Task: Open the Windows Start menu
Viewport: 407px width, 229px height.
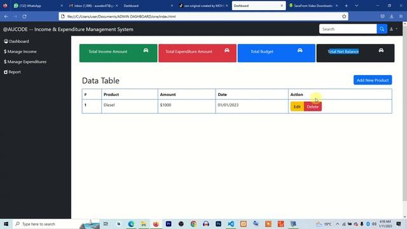Action: pos(6,224)
